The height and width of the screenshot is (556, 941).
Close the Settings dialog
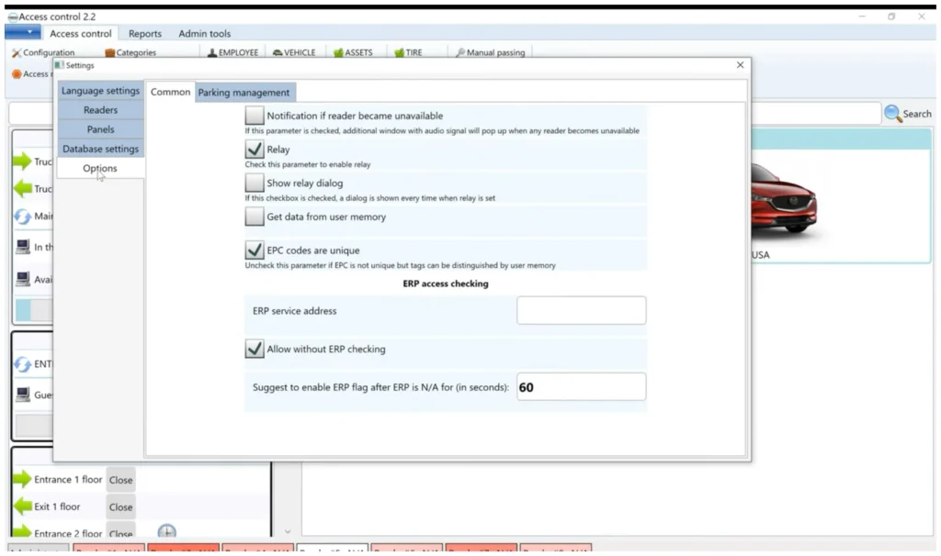(x=740, y=65)
